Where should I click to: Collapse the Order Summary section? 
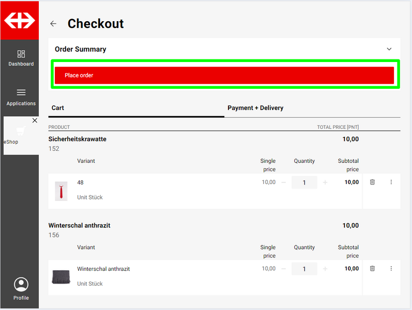[x=389, y=49]
